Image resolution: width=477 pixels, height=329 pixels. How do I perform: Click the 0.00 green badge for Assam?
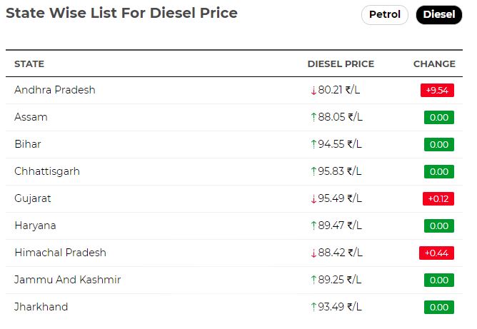click(x=439, y=117)
